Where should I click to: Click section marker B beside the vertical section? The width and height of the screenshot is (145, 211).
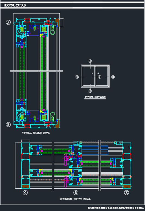(8, 125)
